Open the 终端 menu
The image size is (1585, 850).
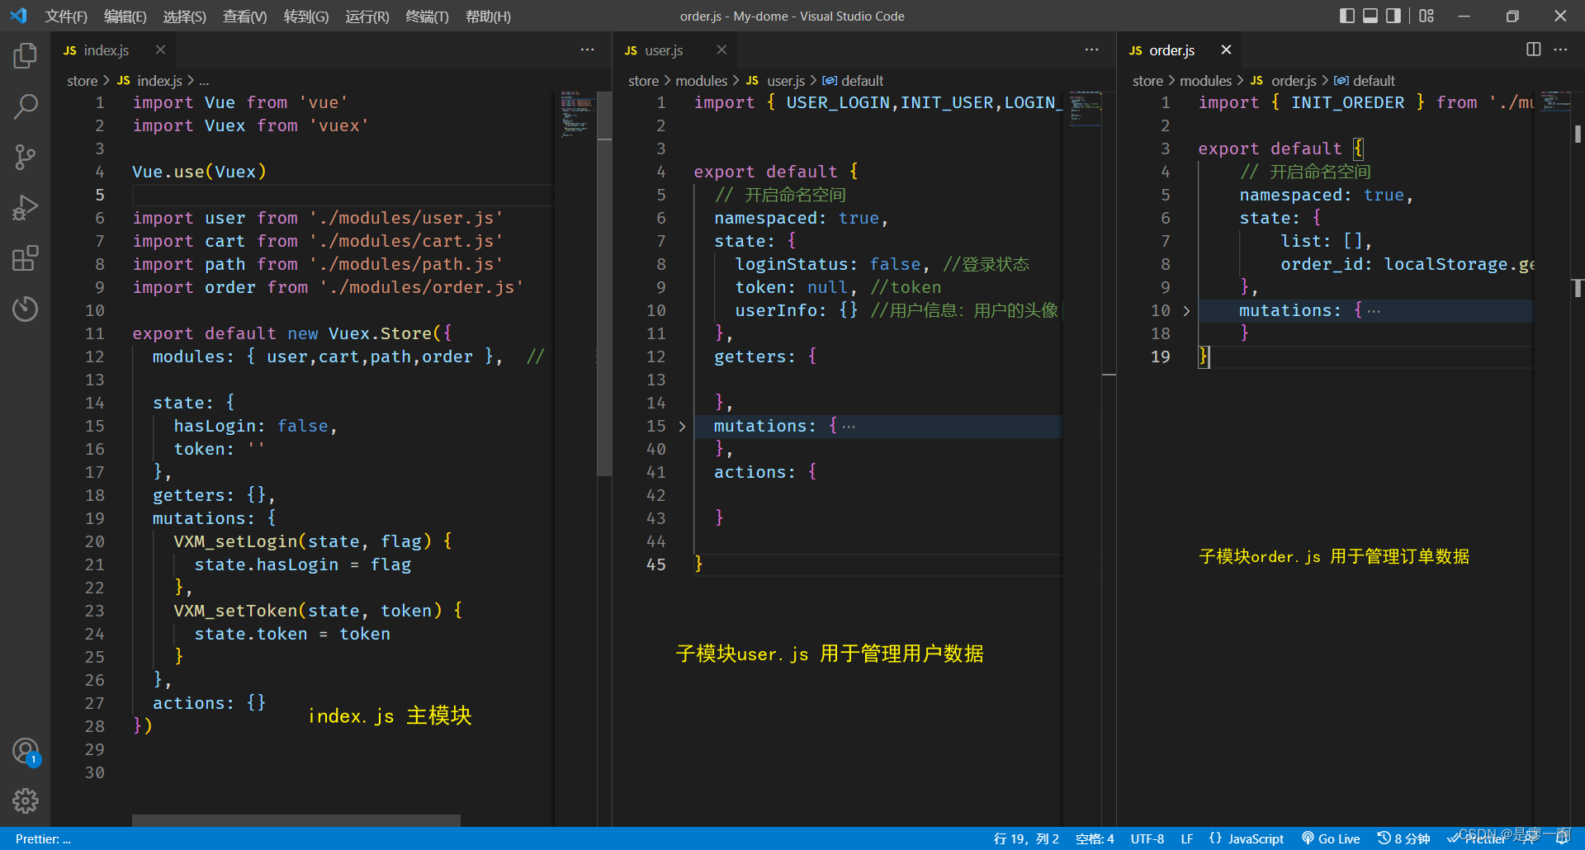click(x=426, y=16)
